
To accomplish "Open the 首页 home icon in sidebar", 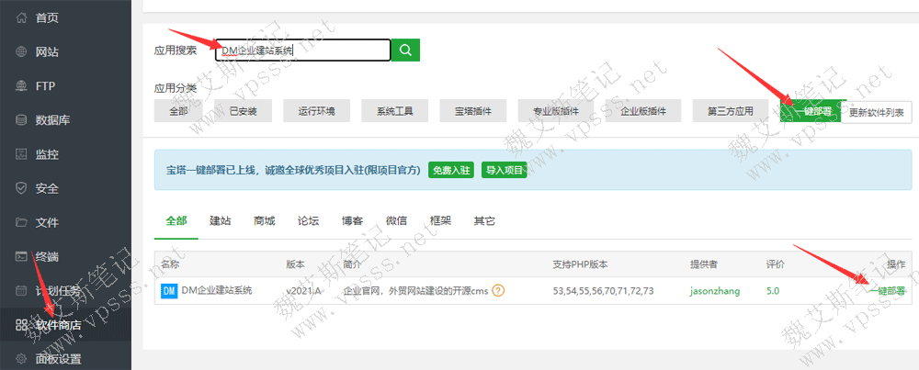I will 21,18.
